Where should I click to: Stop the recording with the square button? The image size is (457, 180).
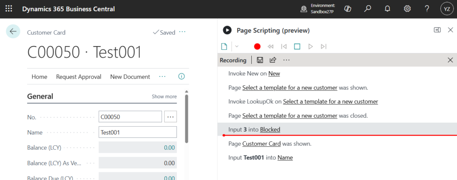297,46
